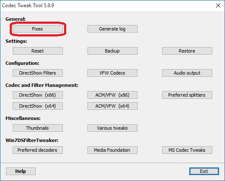Manage DirectShow (x86) filters
Viewport: 225px width, 181px height.
point(38,95)
